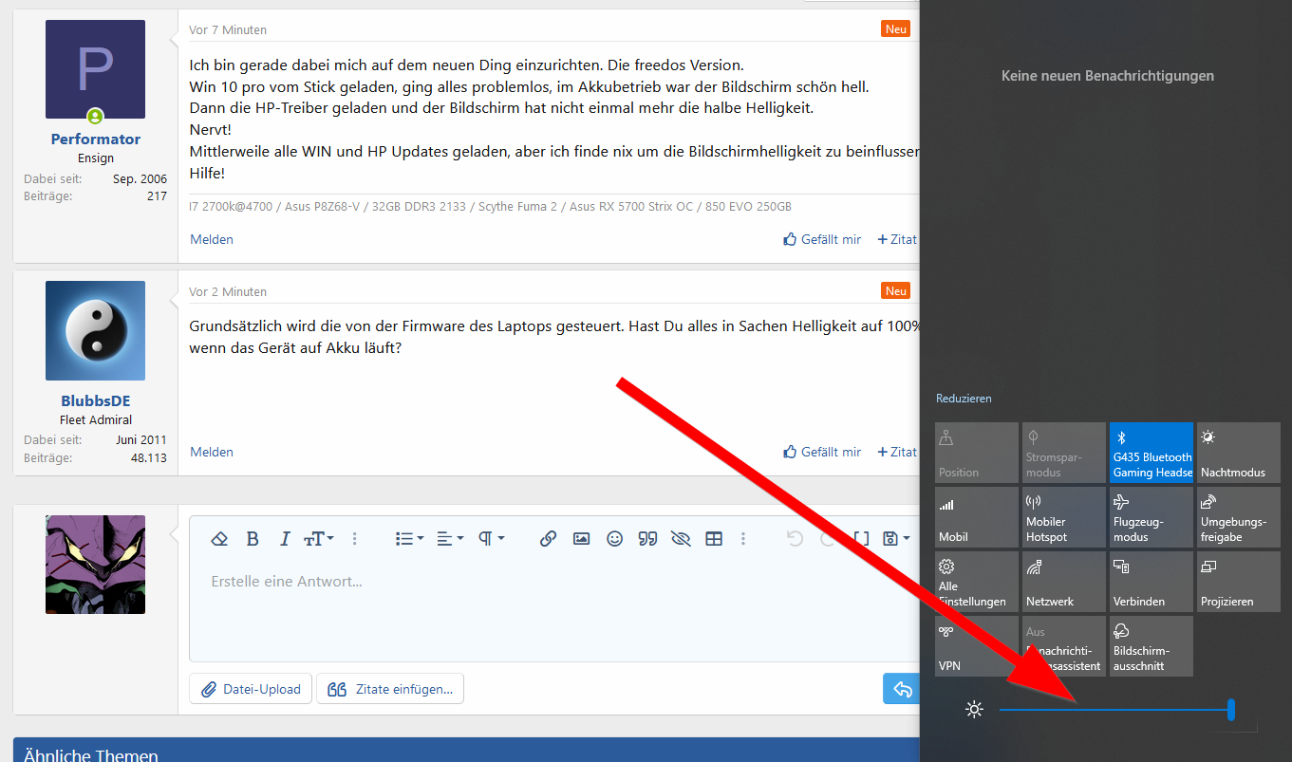The height and width of the screenshot is (762, 1292).
Task: Insert spoiler using crossed-out eye icon
Action: click(x=681, y=538)
